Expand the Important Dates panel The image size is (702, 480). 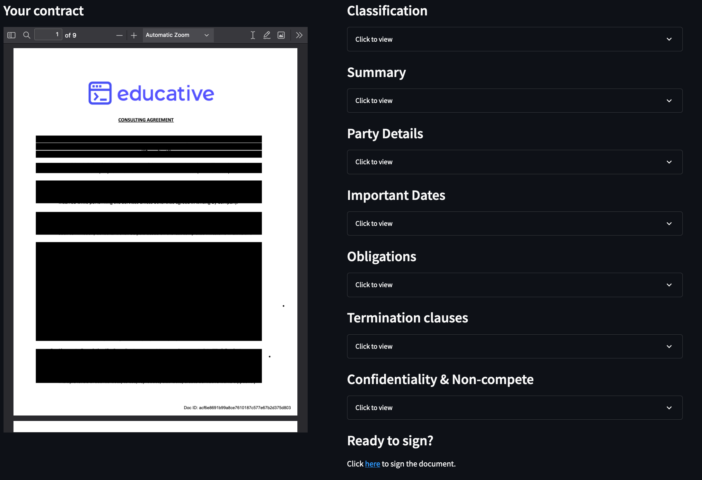pos(514,224)
